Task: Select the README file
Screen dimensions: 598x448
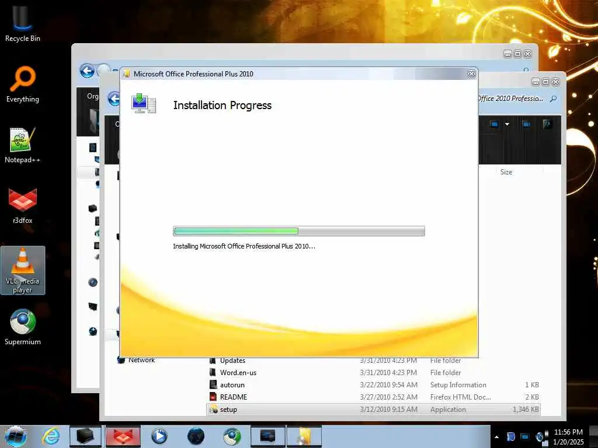Action: 373,397
